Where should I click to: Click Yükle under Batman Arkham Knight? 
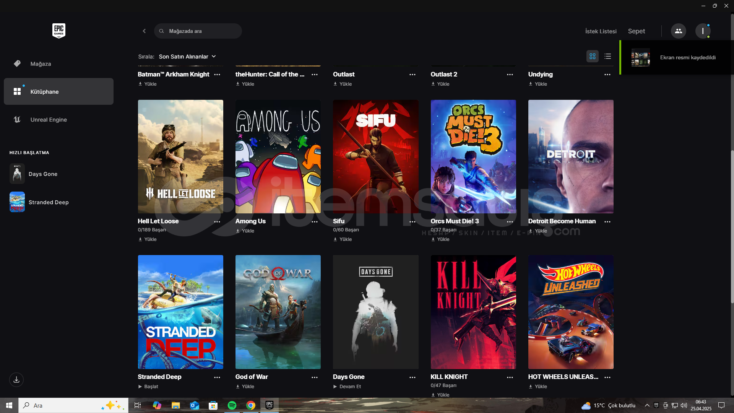pos(148,84)
